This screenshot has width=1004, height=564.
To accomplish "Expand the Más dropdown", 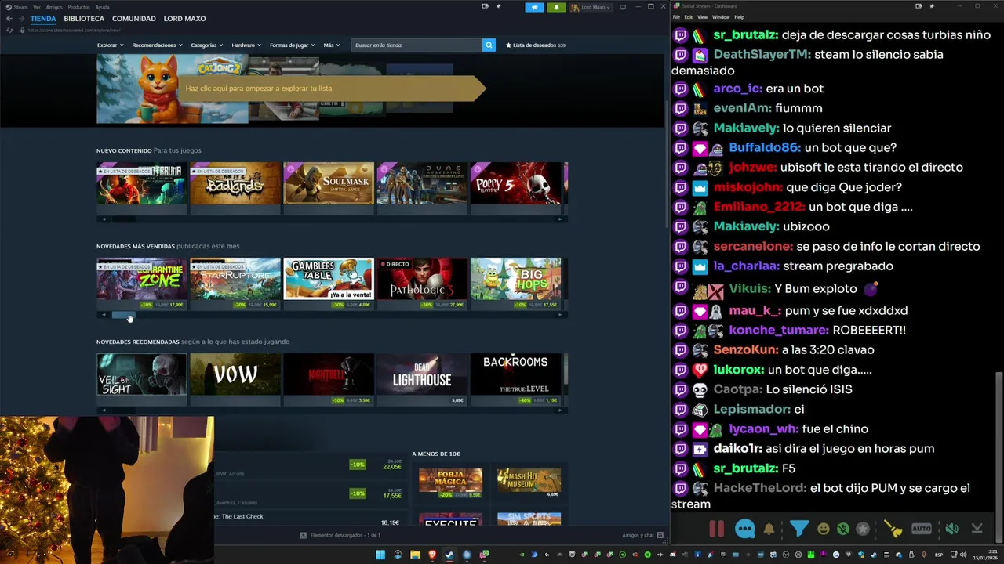I will coord(332,45).
